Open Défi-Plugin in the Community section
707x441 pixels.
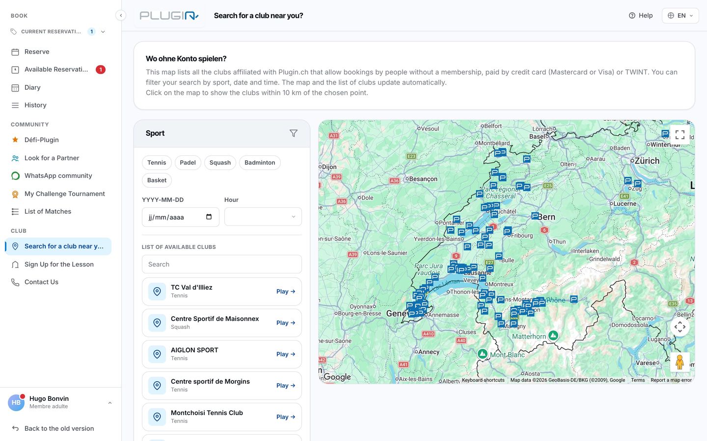[58, 140]
